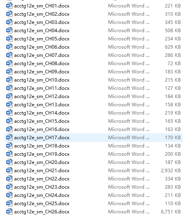Click the 629 KB size of CH06
The height and width of the screenshot is (222, 193).
[x=173, y=47]
